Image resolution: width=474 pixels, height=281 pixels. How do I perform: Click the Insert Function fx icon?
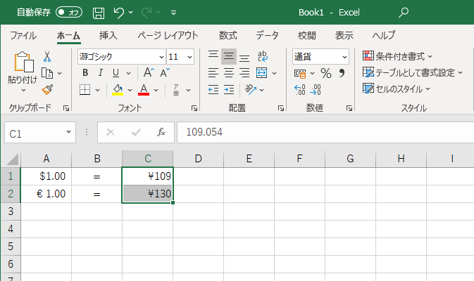(x=161, y=132)
